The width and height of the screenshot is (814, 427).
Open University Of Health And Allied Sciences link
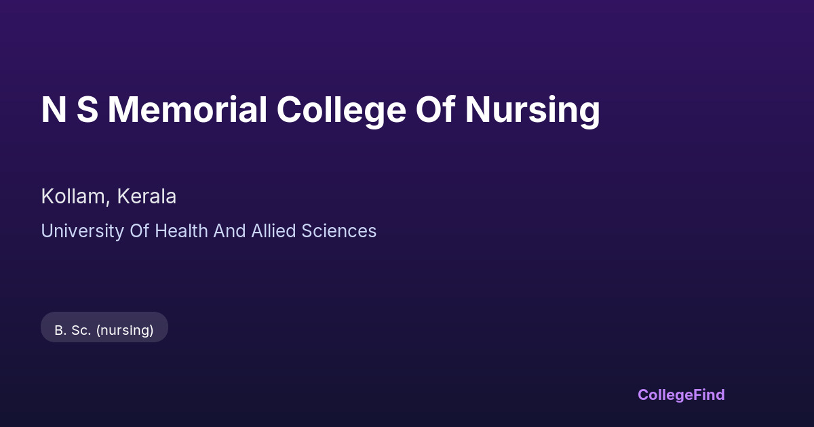point(208,231)
